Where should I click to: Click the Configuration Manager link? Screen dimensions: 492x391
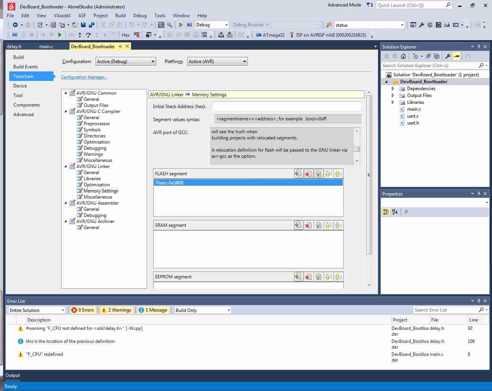[x=84, y=77]
